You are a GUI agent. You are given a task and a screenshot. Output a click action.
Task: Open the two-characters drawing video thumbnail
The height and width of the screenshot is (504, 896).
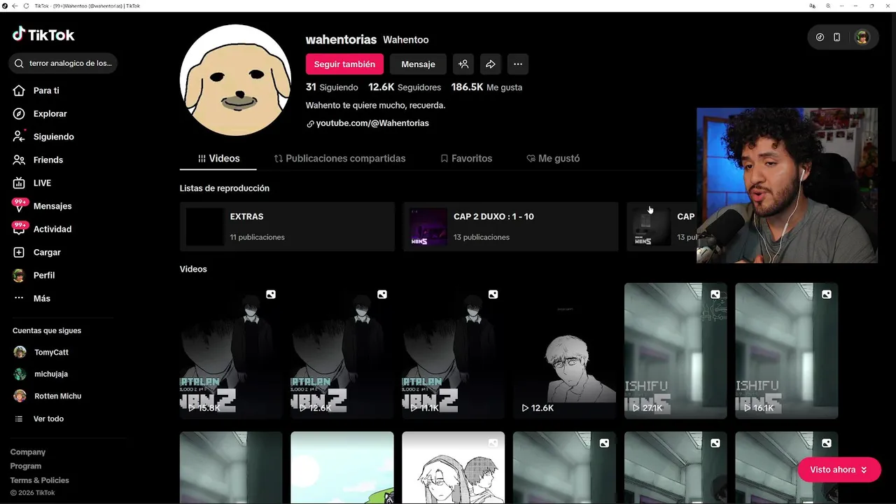[453, 468]
